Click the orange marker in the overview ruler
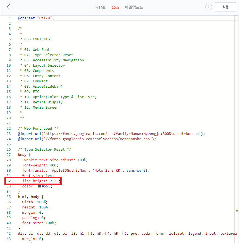Image resolution: width=239 pixels, height=243 pixels. pyautogui.click(x=237, y=211)
